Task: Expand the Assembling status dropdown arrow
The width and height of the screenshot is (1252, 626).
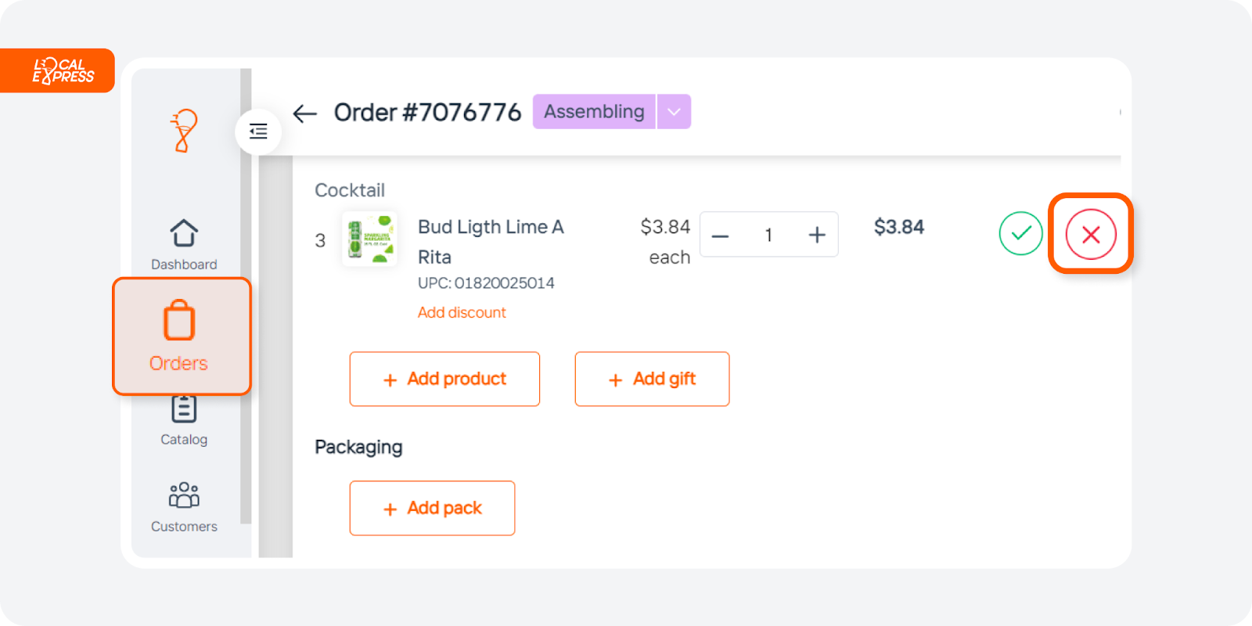Action: (674, 112)
